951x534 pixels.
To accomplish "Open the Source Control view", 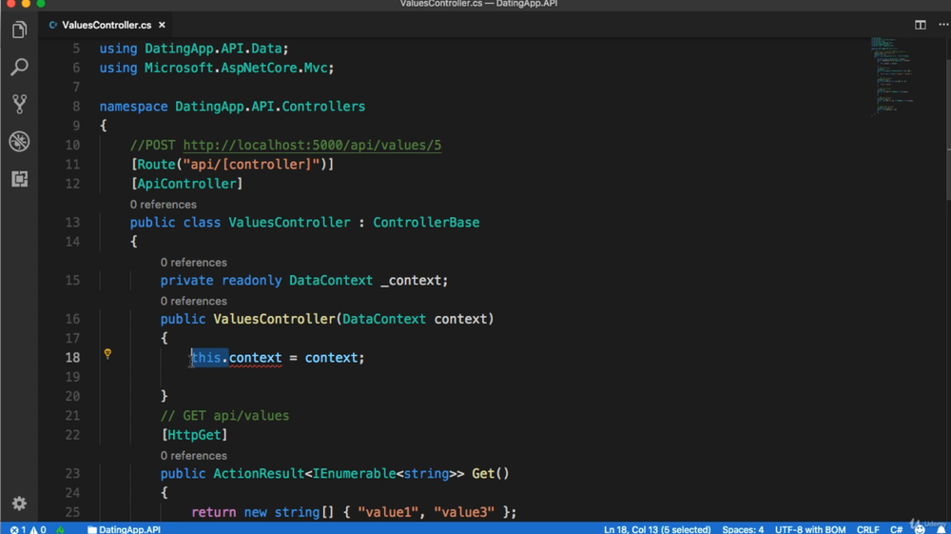I will [x=19, y=104].
